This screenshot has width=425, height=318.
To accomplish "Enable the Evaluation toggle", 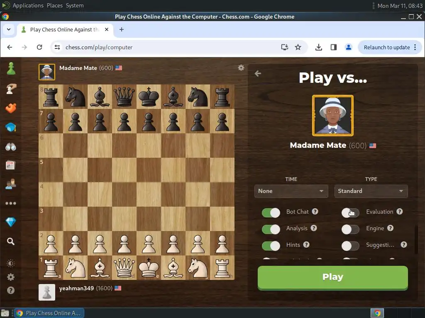I will click(x=350, y=212).
